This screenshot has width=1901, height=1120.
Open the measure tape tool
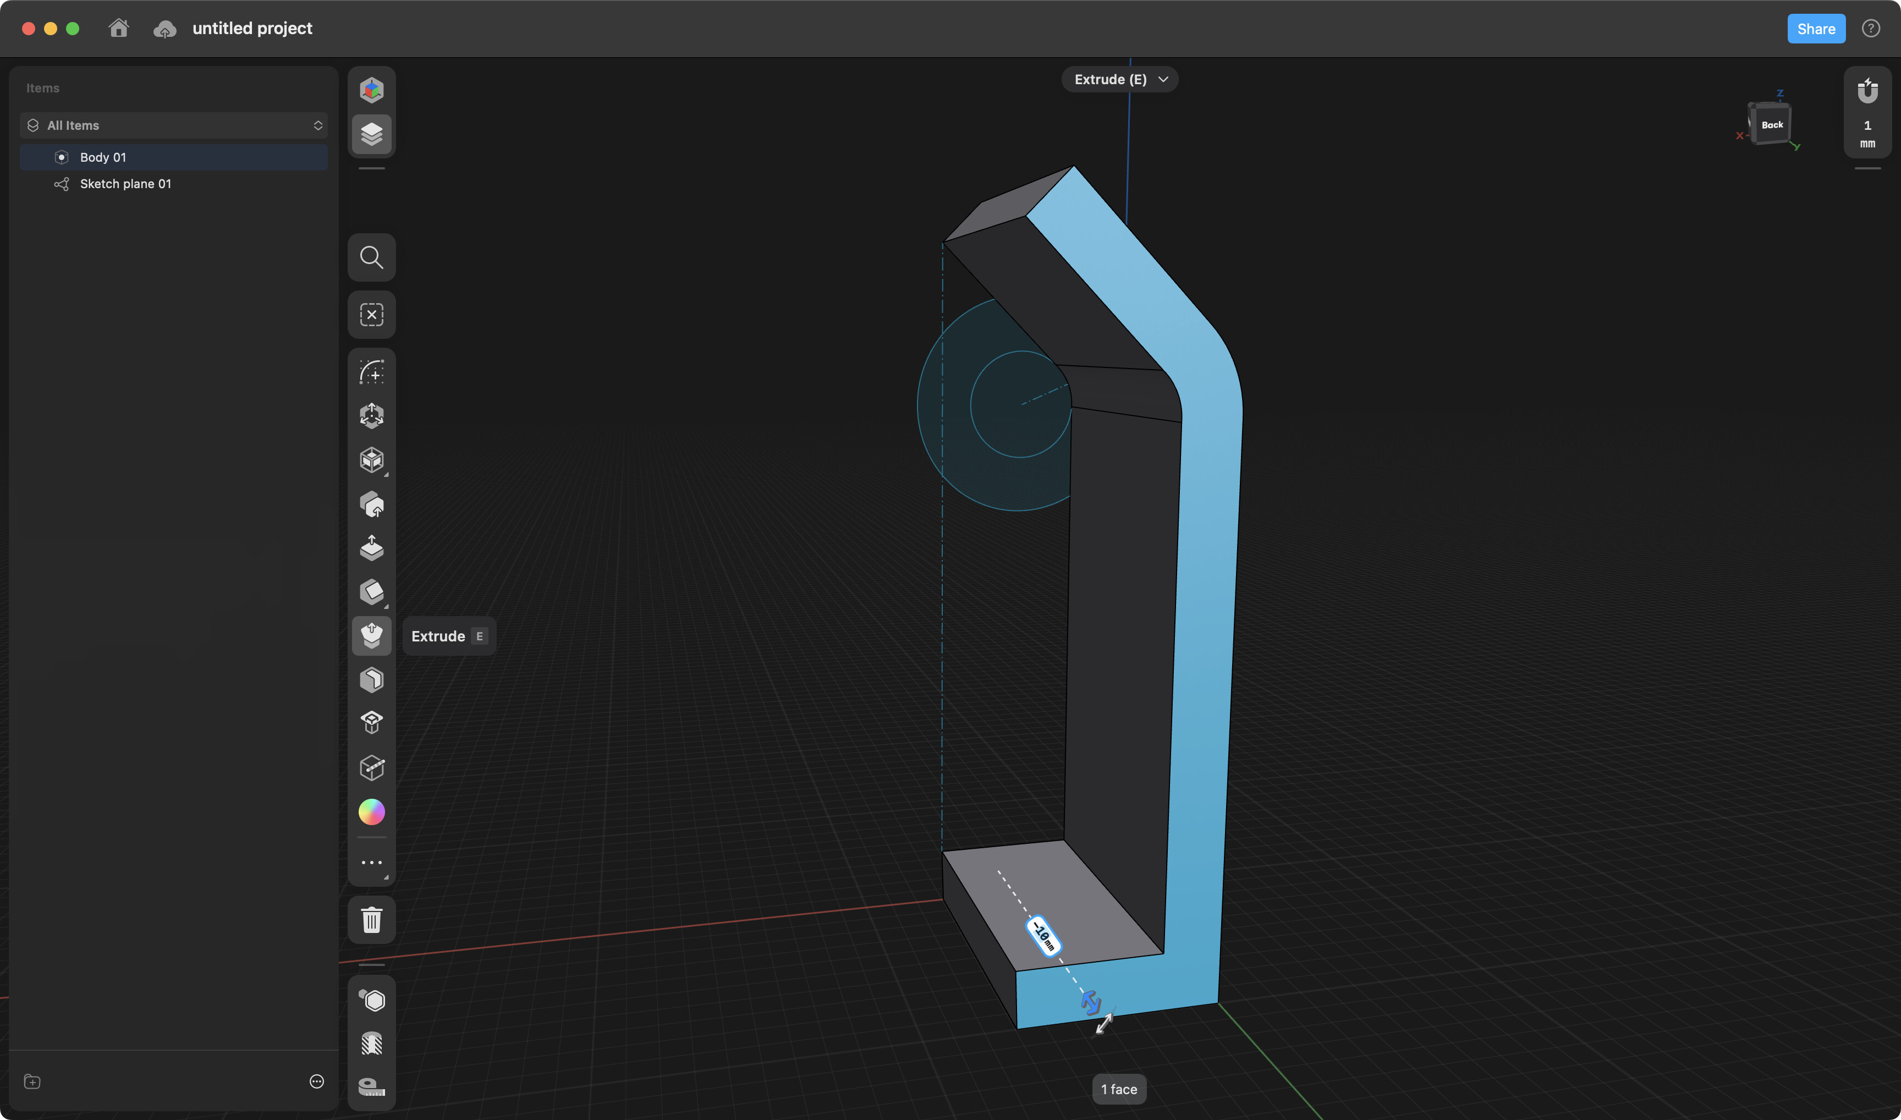tap(371, 1087)
